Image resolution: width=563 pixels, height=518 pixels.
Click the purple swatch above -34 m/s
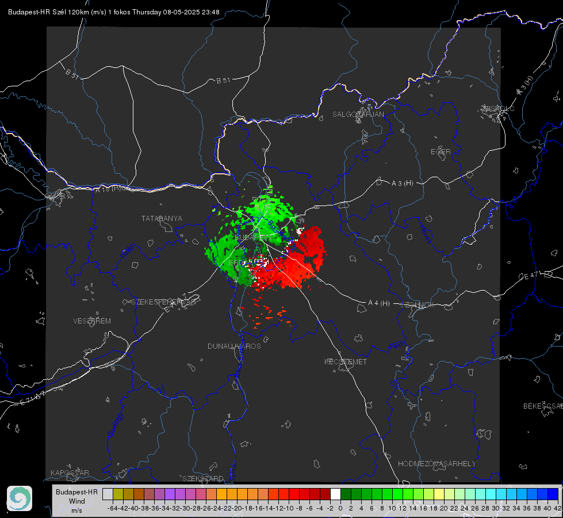click(170, 494)
